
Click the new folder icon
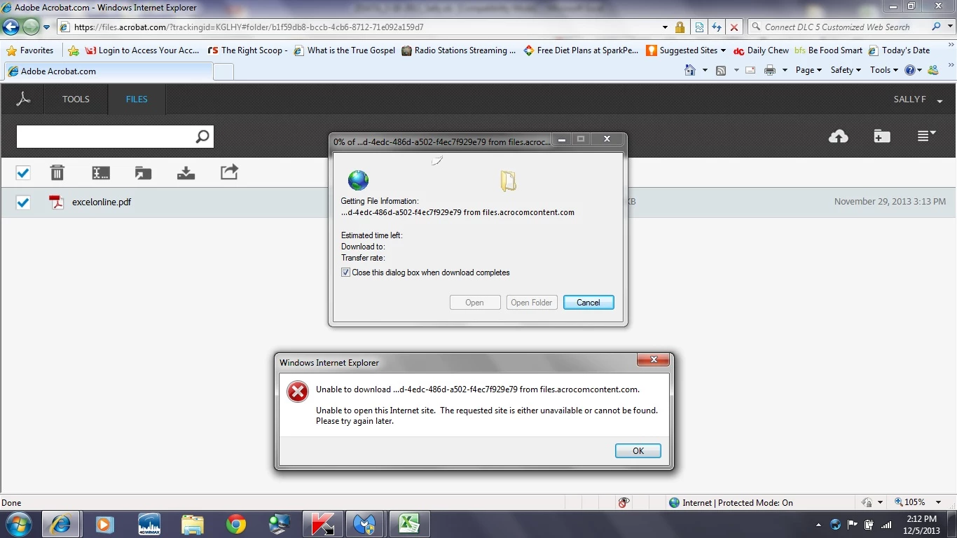pos(882,136)
